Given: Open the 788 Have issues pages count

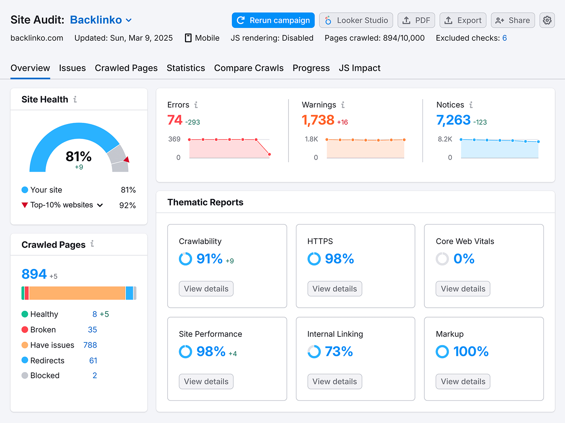Looking at the screenshot, I should pyautogui.click(x=90, y=345).
